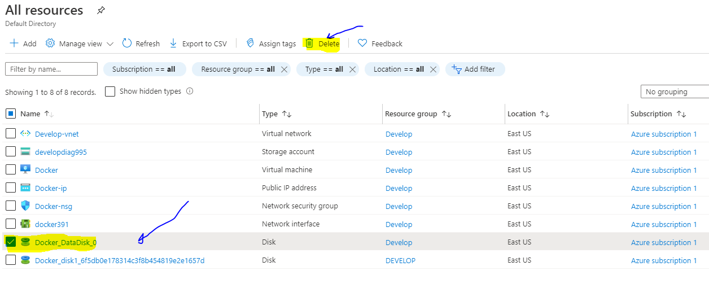Click the Export to CSV download icon
Screen dimensions: 709x288
click(x=173, y=43)
